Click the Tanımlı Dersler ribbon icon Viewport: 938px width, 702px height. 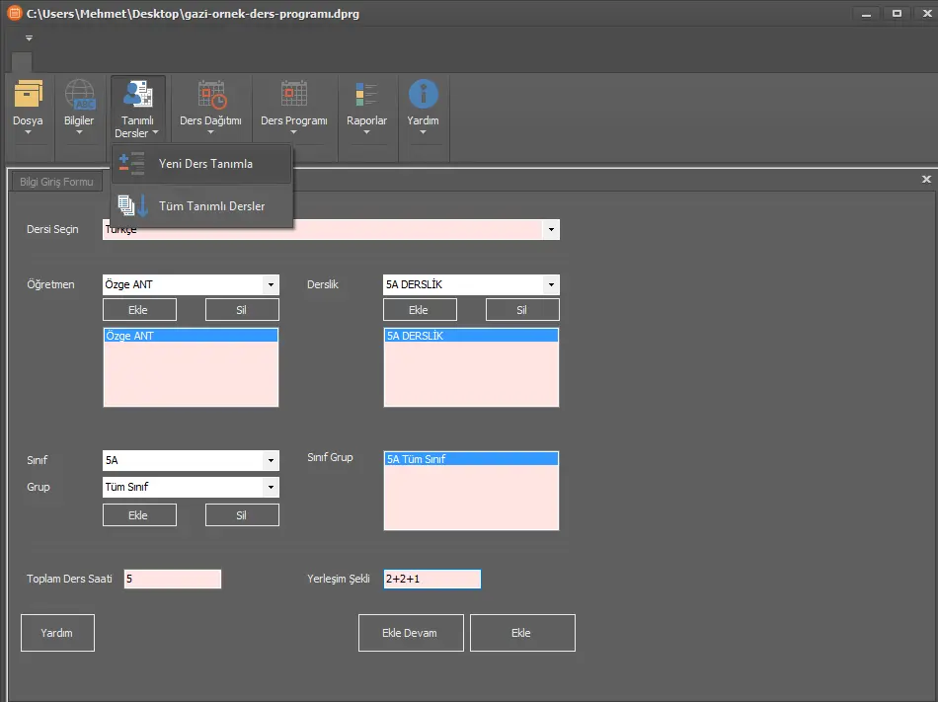(x=137, y=95)
